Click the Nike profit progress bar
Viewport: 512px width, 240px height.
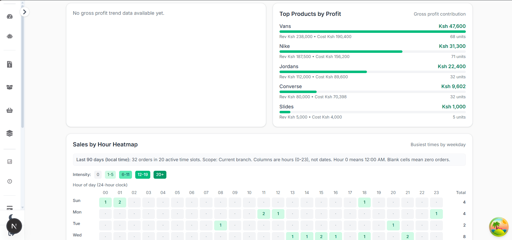click(372, 52)
